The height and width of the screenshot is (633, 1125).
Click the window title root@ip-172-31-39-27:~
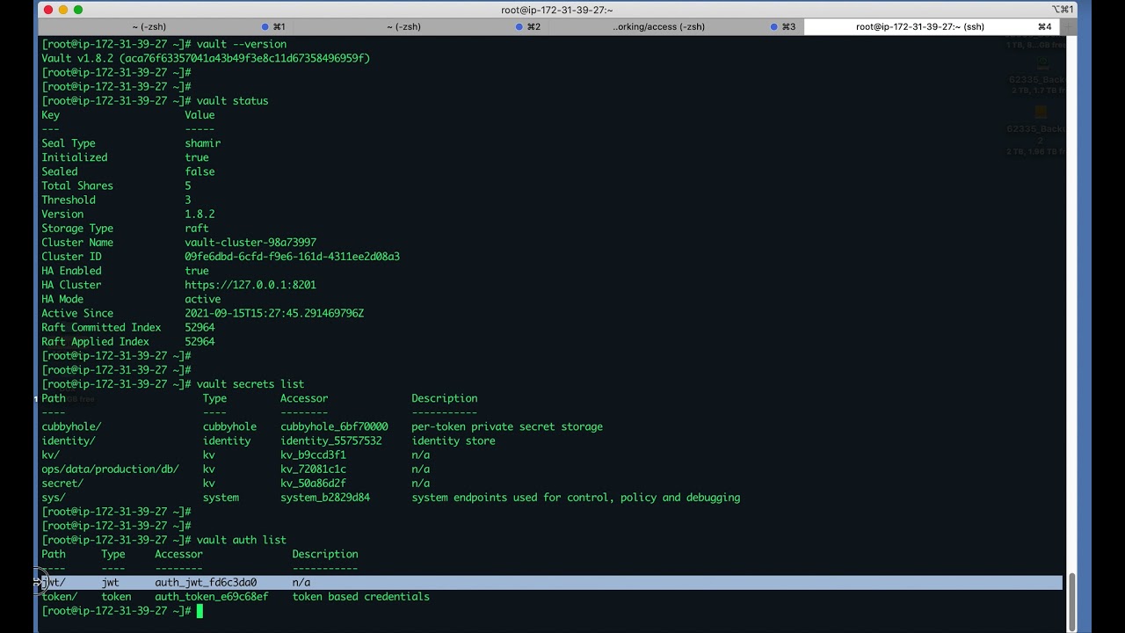pos(556,10)
